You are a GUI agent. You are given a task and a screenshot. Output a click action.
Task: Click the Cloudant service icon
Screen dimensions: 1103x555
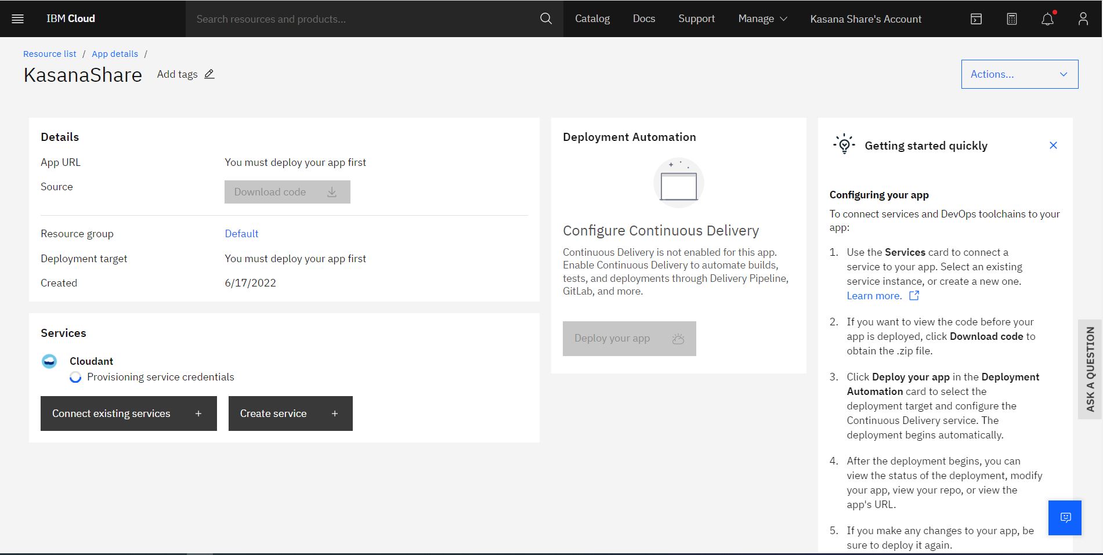coord(49,361)
